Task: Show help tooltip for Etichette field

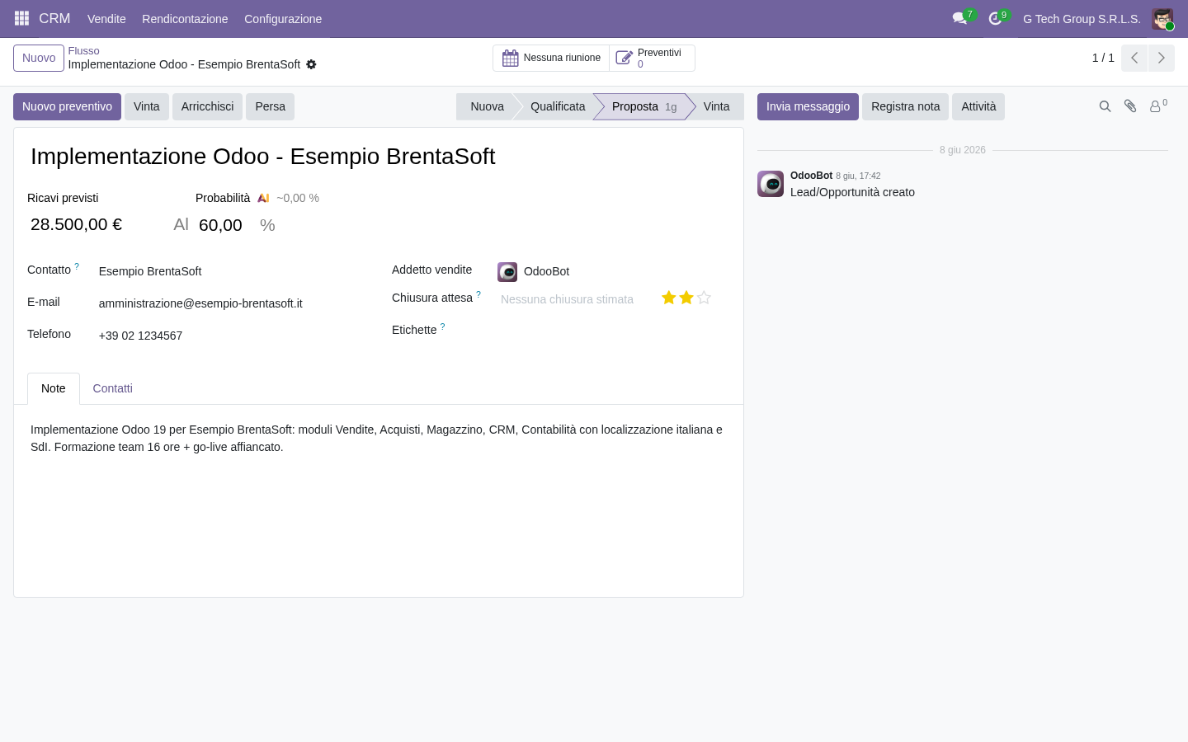Action: coord(442,326)
